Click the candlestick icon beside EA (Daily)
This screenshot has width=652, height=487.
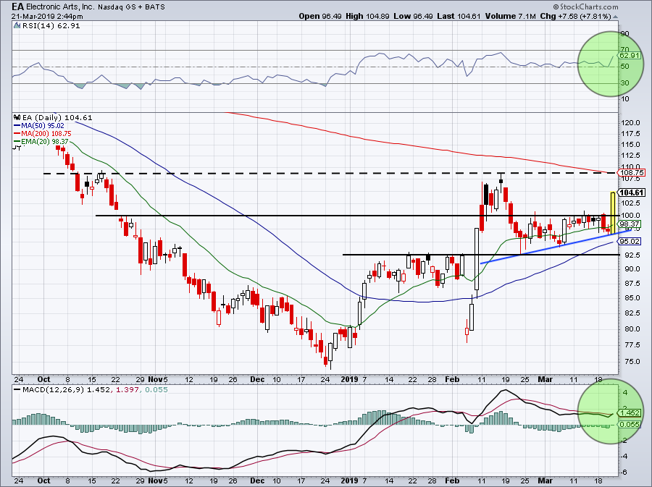(17, 117)
